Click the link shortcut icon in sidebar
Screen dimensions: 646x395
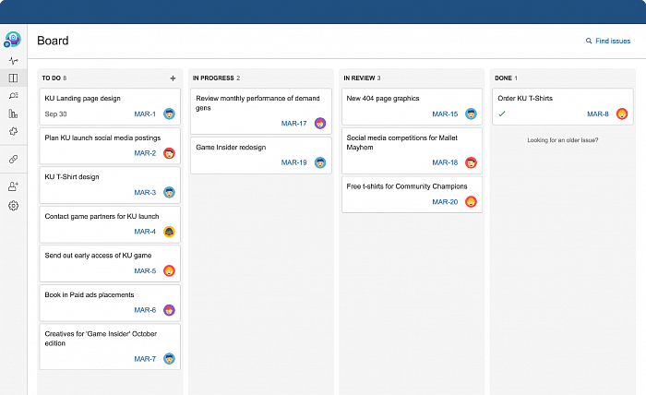point(13,159)
